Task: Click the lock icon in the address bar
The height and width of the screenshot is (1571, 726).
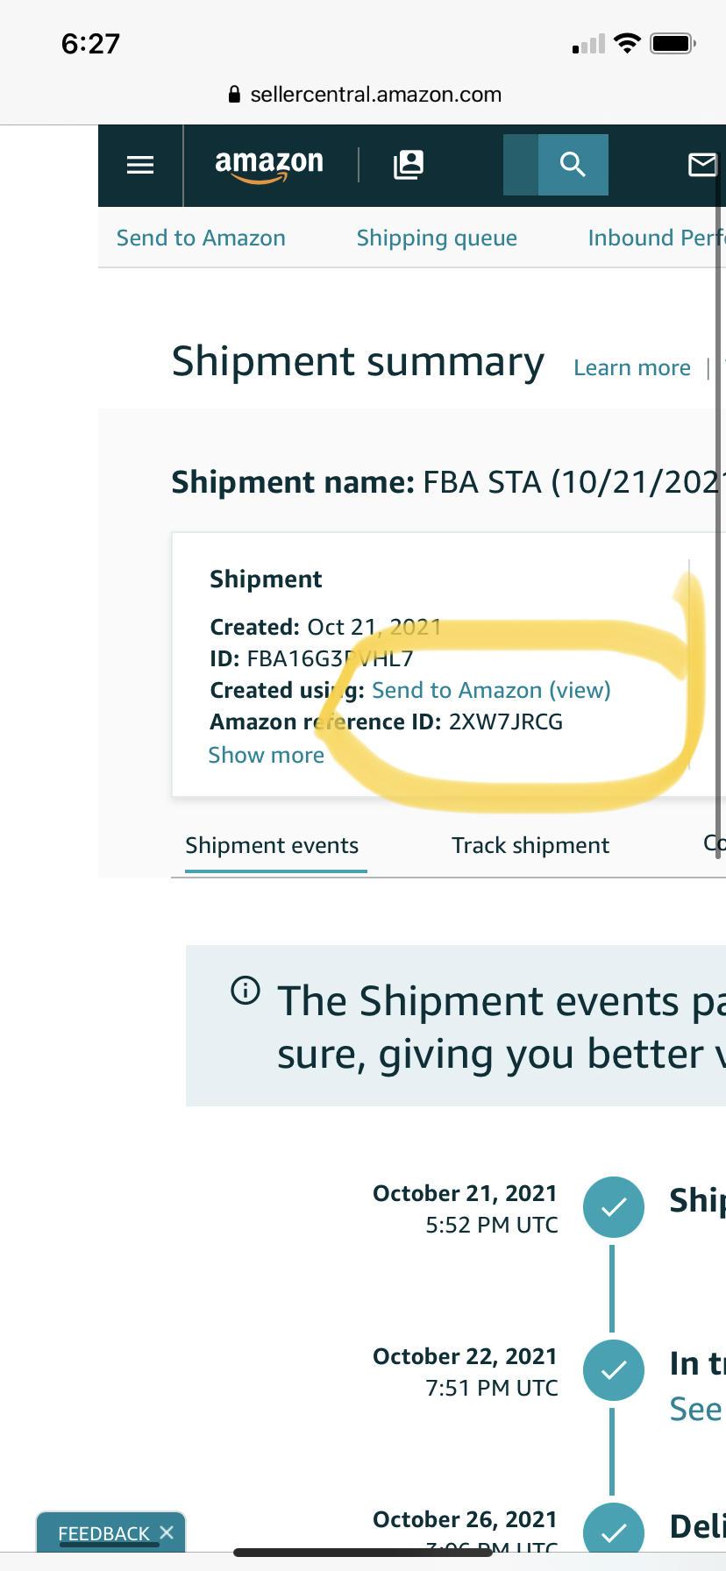Action: [x=233, y=94]
